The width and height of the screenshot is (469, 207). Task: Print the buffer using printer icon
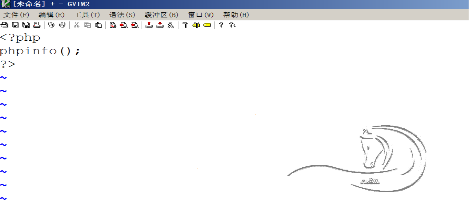tap(37, 25)
